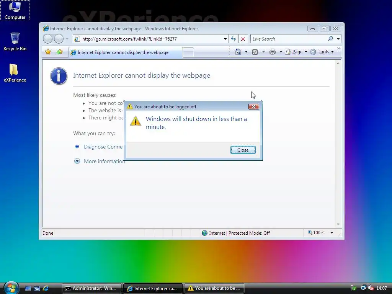Click the Internet Explorer logo in title bar
Screen dimensions: 392x294
point(46,28)
